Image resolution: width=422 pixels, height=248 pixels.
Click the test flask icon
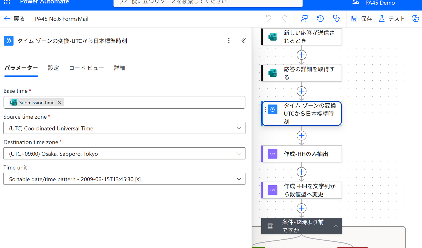382,18
